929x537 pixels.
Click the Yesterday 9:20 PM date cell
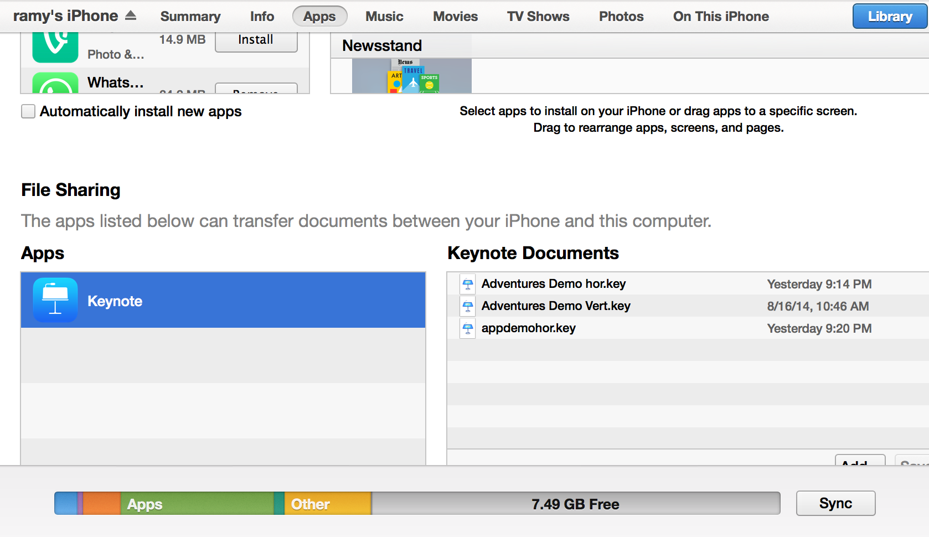819,328
